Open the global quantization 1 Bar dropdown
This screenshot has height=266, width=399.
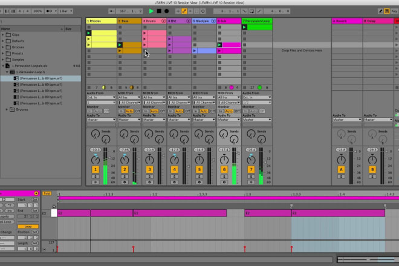(x=66, y=11)
